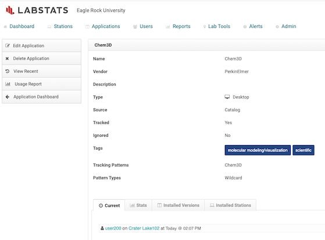Open the Usage Report
This screenshot has width=325, height=240.
41,84
